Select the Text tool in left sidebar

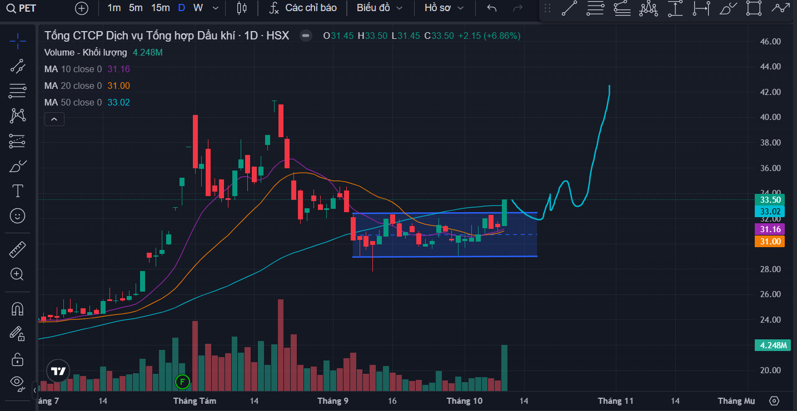pyautogui.click(x=18, y=191)
